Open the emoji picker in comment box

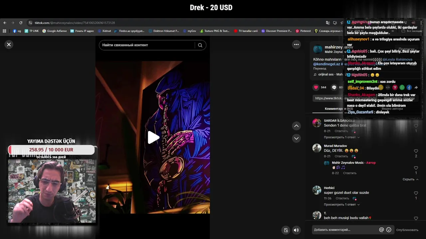pyautogui.click(x=388, y=230)
